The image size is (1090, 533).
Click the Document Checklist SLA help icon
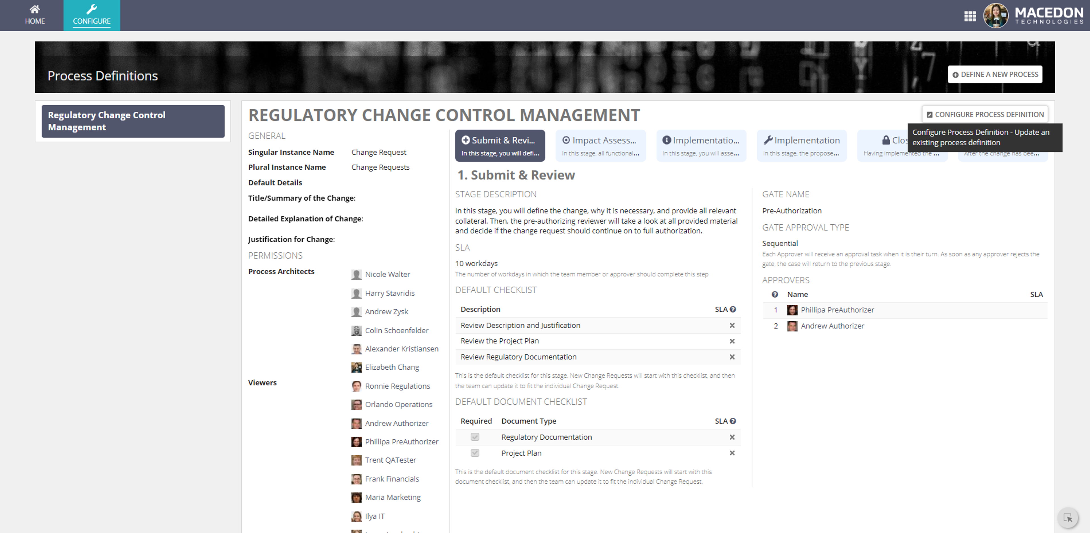(x=733, y=421)
